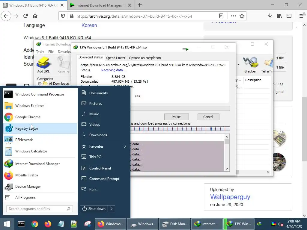
Task: Cancel the ISO download
Action: tap(208, 117)
